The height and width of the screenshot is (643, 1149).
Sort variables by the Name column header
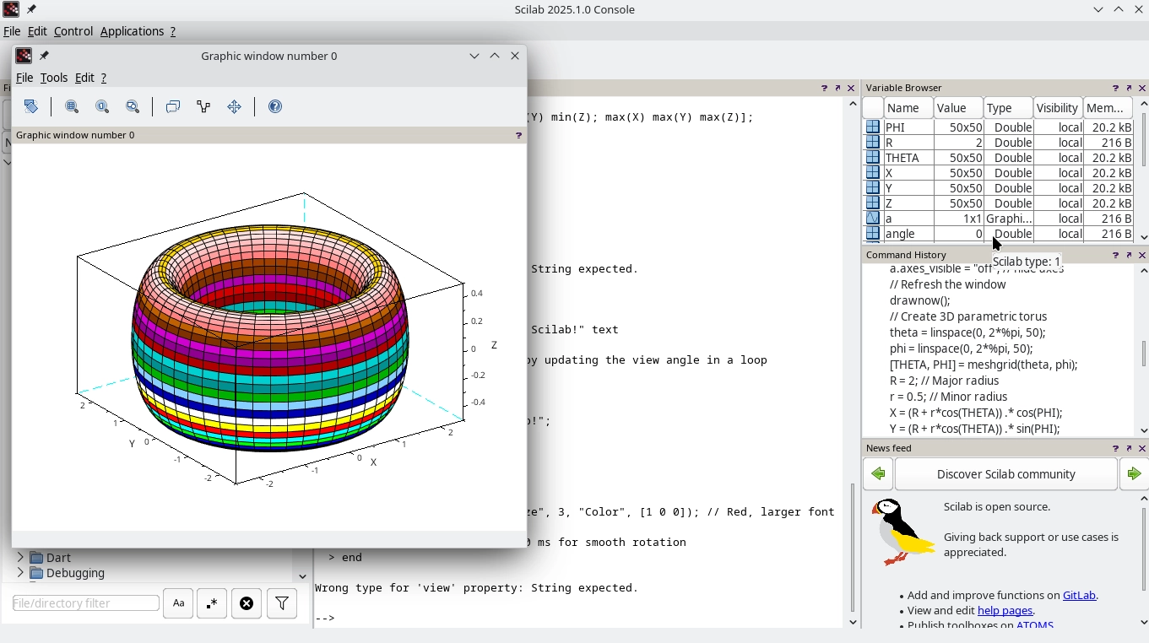pyautogui.click(x=909, y=108)
